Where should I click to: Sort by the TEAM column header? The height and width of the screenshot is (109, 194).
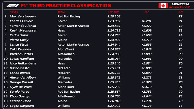(61, 12)
